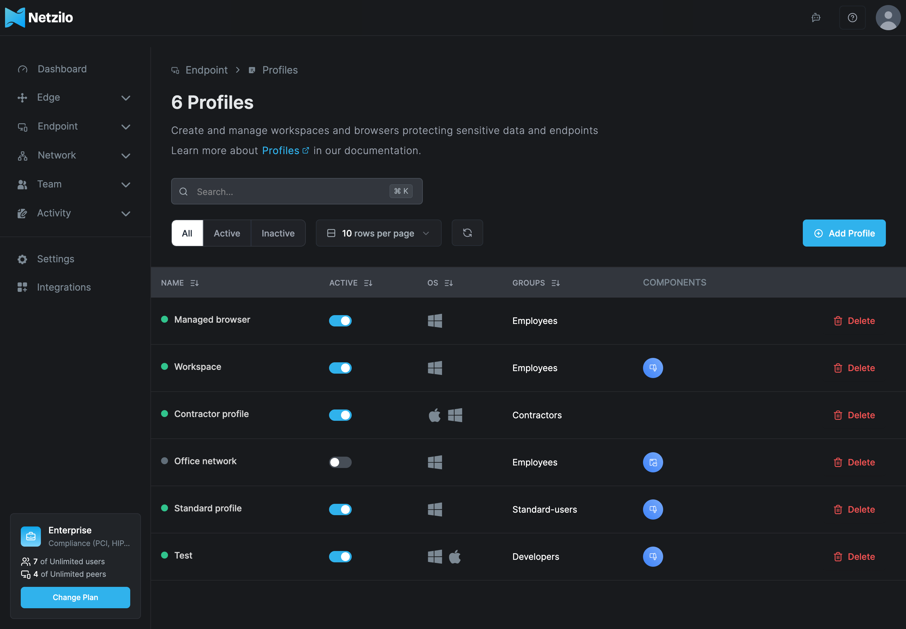Click the Add Profile button
Screen dimensions: 906x629
coord(844,233)
